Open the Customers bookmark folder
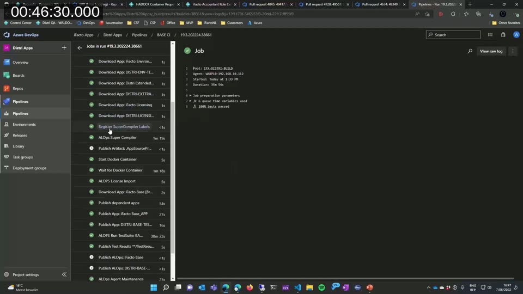This screenshot has height=294, width=523. (232, 23)
